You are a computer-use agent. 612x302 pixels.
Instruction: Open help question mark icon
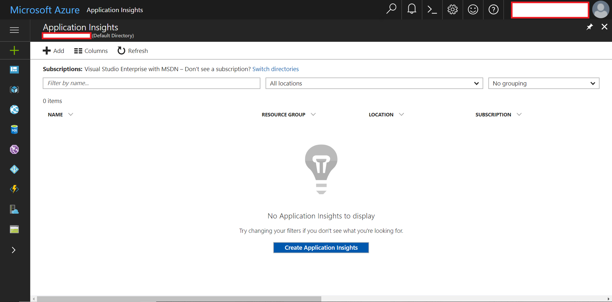493,10
